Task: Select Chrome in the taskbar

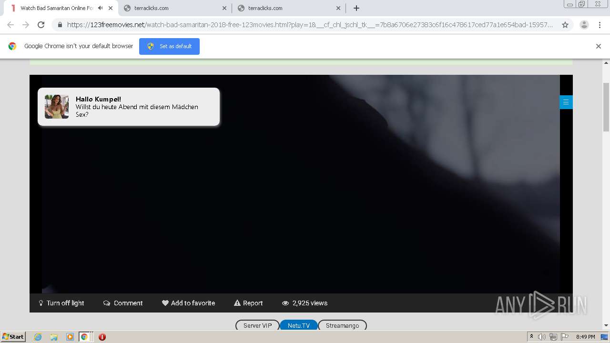Action: coord(84,337)
